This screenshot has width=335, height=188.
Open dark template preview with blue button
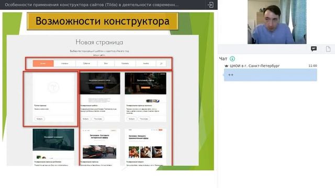100,84
